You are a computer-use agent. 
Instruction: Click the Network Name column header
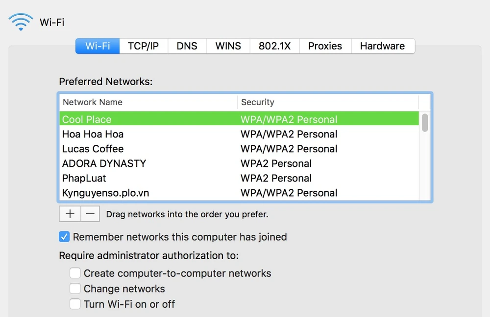147,102
